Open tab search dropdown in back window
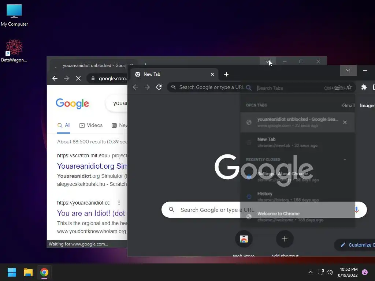This screenshot has height=281, width=375. click(x=268, y=61)
